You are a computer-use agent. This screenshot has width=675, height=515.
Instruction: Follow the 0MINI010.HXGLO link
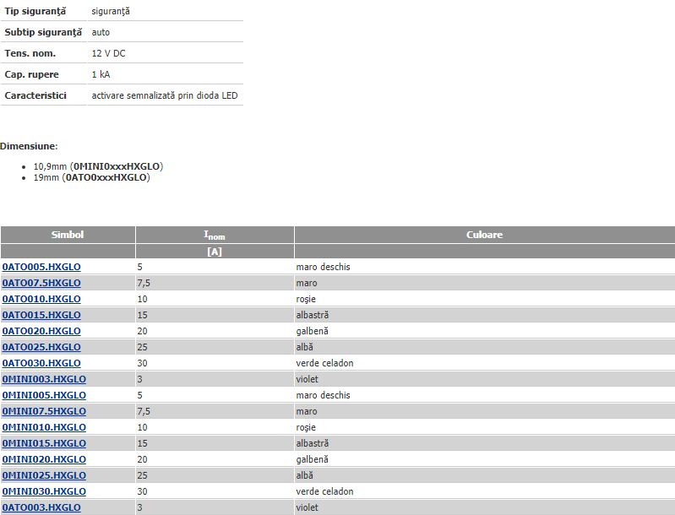pos(44,427)
